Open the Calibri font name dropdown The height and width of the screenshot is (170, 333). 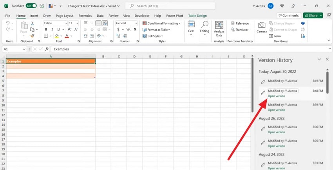click(66, 23)
